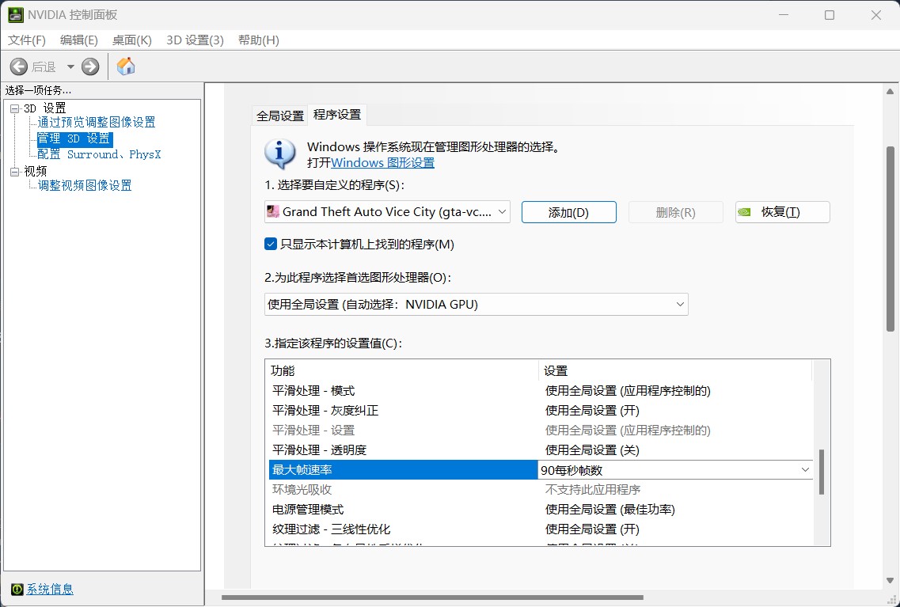
Task: Click the 添加(D) button
Action: (x=569, y=212)
